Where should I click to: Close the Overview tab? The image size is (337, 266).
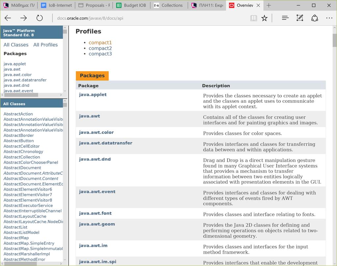coord(258,5)
